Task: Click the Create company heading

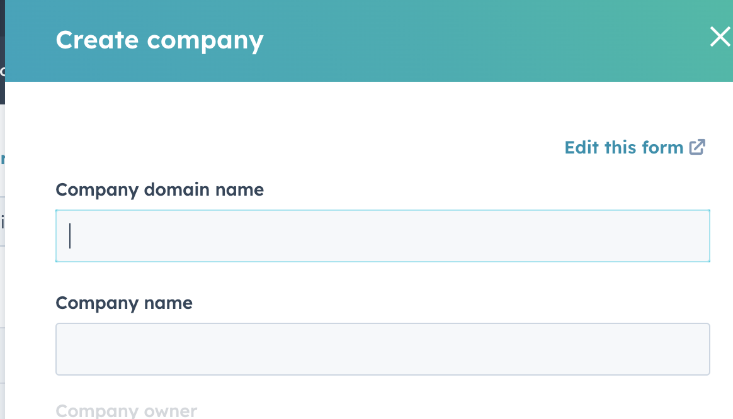Action: click(x=159, y=40)
